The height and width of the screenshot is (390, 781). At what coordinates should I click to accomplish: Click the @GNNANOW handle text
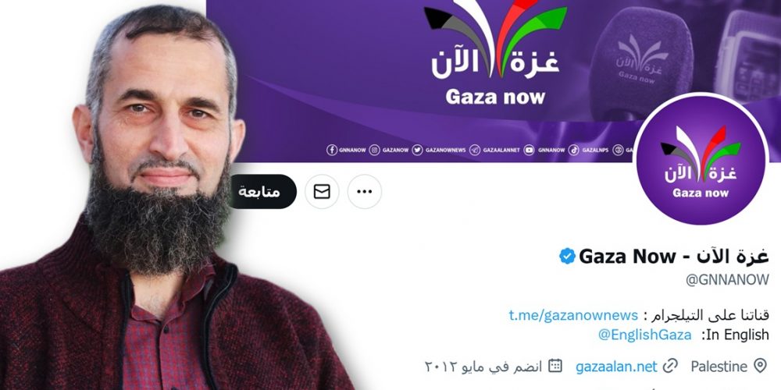[x=727, y=279]
